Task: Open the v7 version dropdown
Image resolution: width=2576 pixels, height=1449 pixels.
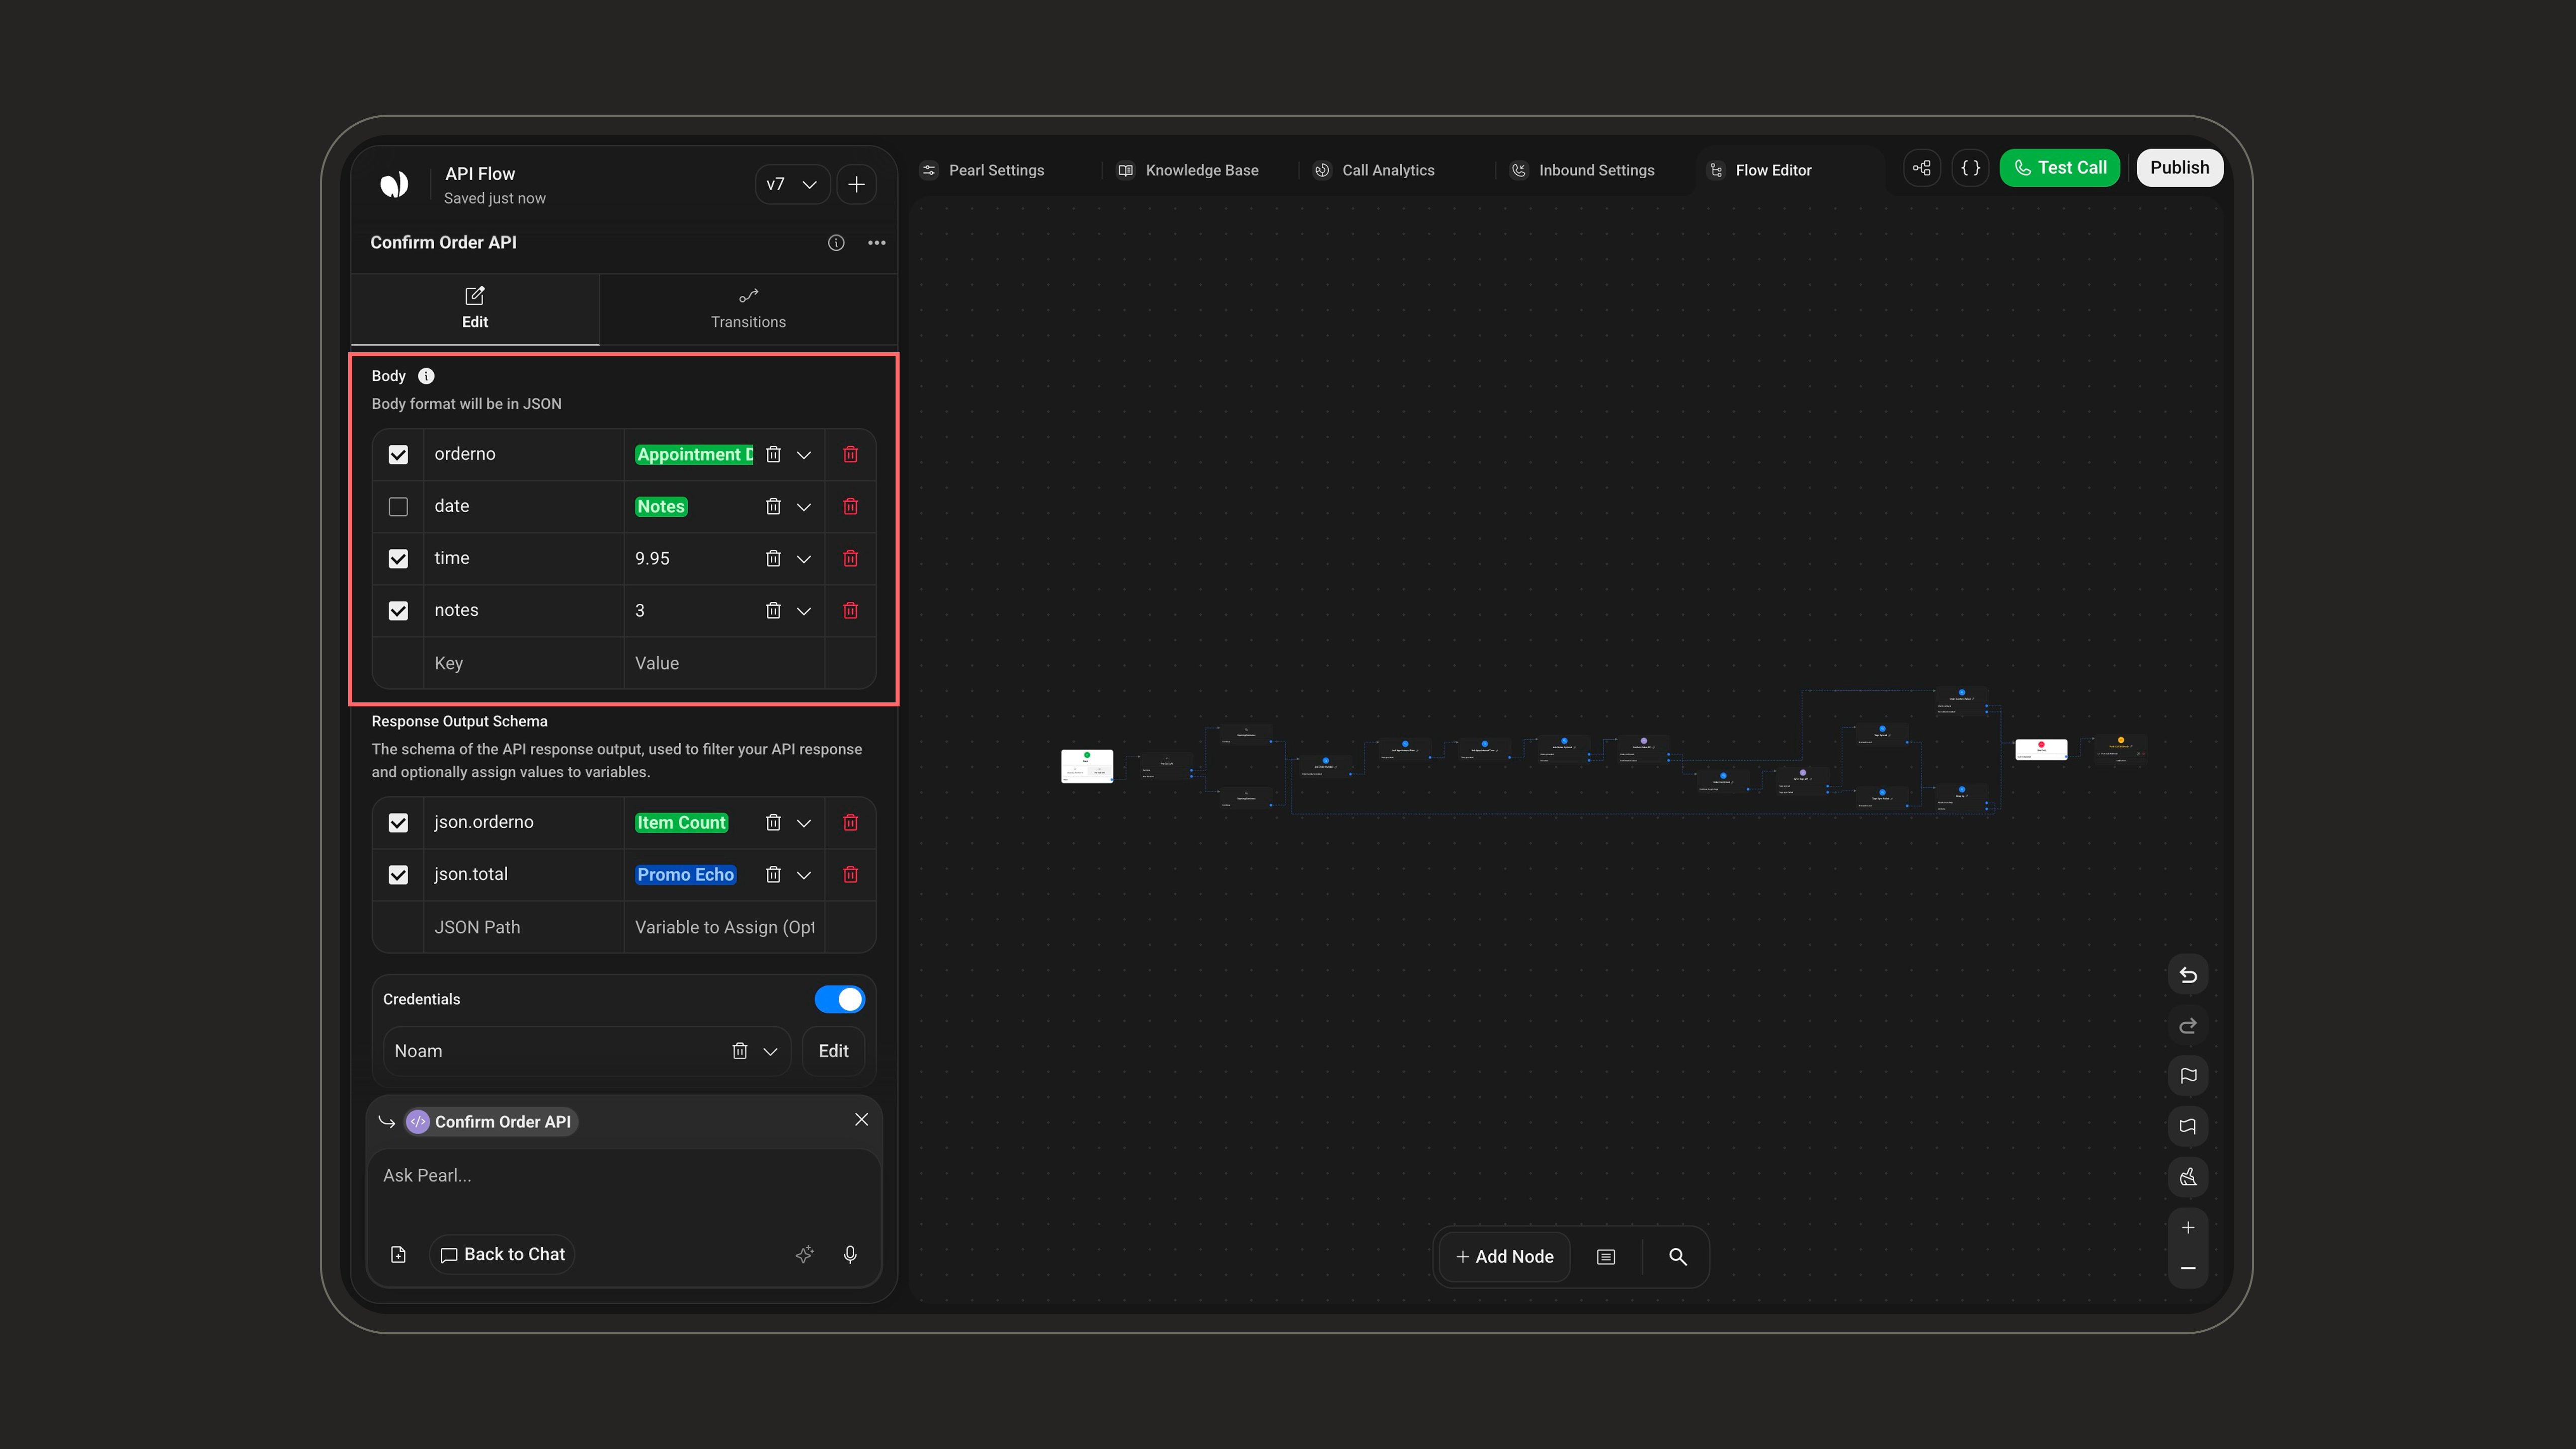Action: pos(792,185)
